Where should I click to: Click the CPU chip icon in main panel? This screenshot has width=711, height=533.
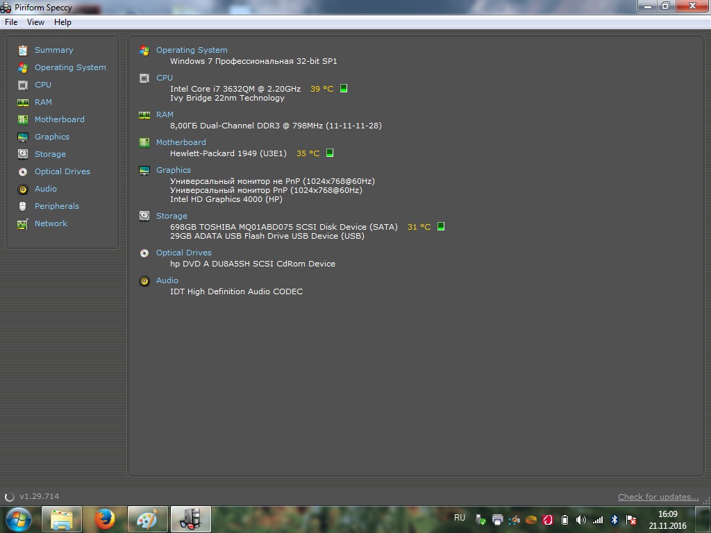click(144, 78)
